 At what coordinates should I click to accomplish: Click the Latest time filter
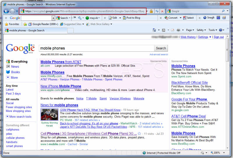click(x=10, y=89)
